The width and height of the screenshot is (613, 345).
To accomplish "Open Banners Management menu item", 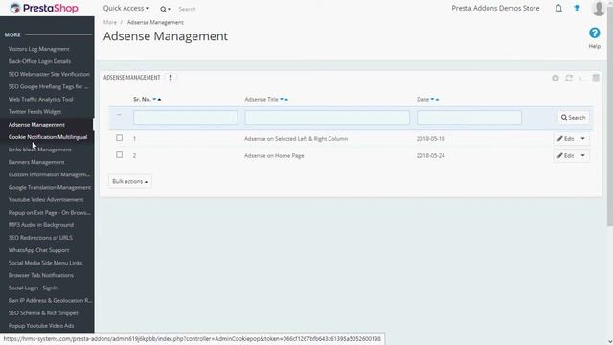I will pyautogui.click(x=36, y=162).
